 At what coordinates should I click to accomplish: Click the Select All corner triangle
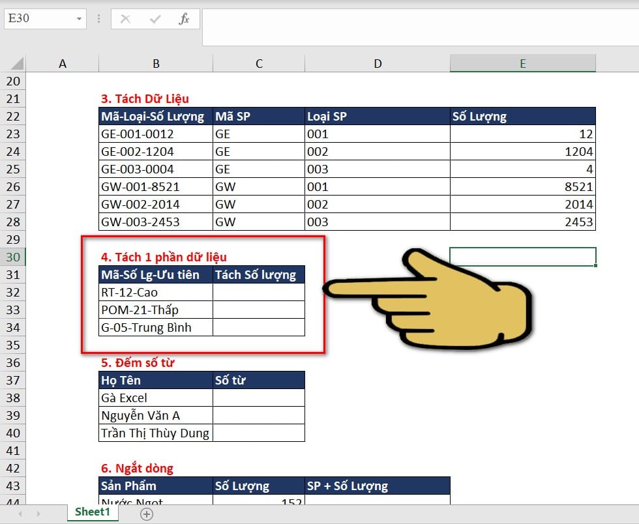18,64
